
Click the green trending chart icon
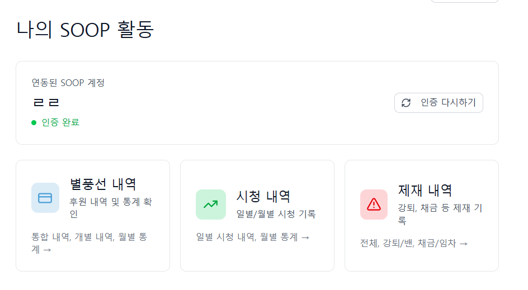210,205
